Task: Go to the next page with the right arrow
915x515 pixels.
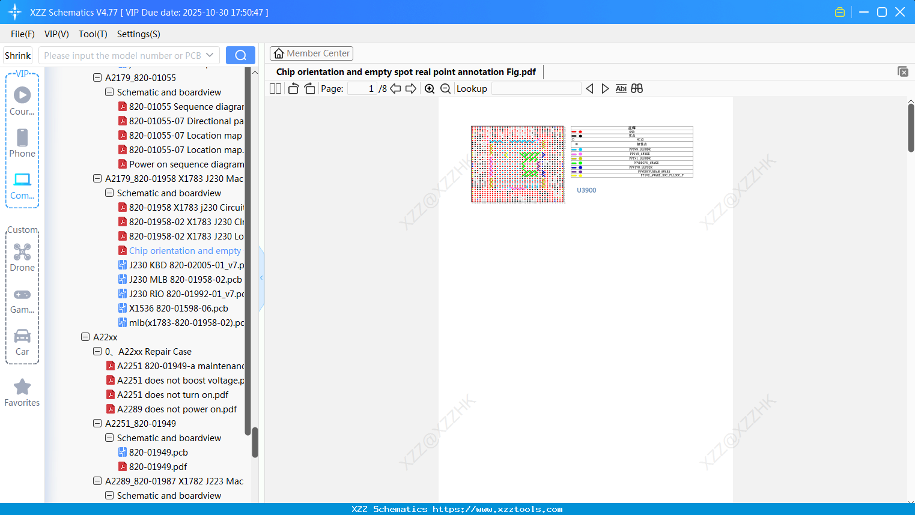Action: (411, 88)
